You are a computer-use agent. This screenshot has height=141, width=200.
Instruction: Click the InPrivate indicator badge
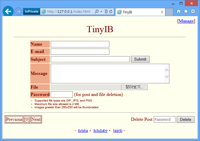(31, 12)
